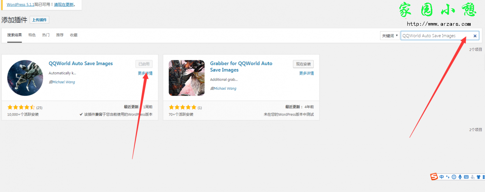Screen dimensions: 485x192
Task: Clear the plugin search field with X
Action: pos(475,36)
